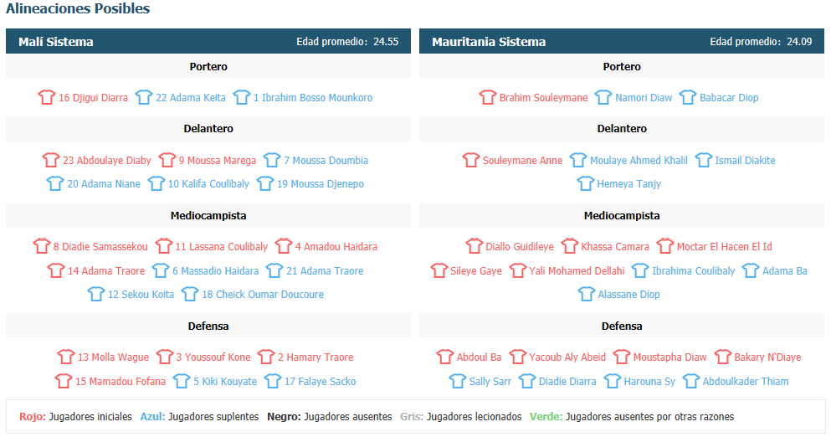Click the Verde legend entry
The image size is (831, 437).
coord(632,416)
